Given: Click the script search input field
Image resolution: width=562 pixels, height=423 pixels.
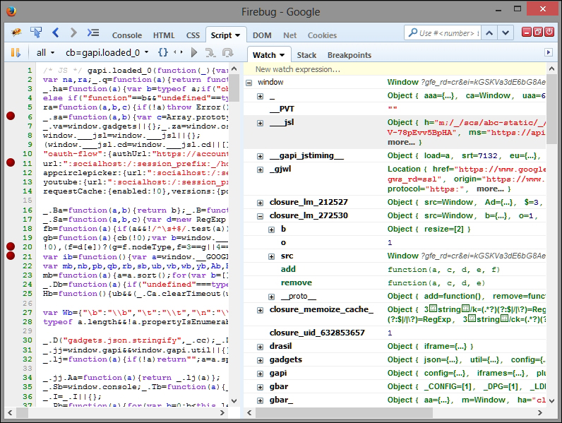Looking at the screenshot, I should (443, 33).
